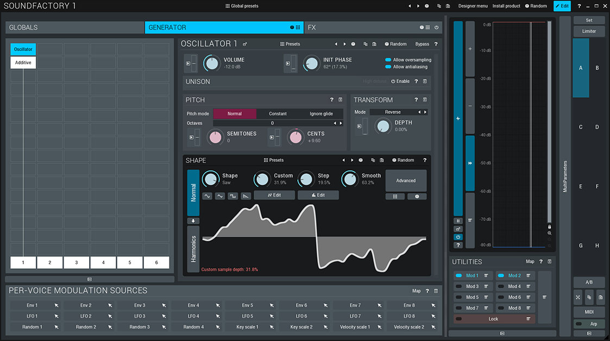
Task: Open the Oscillator 1 Presets list
Action: 290,44
